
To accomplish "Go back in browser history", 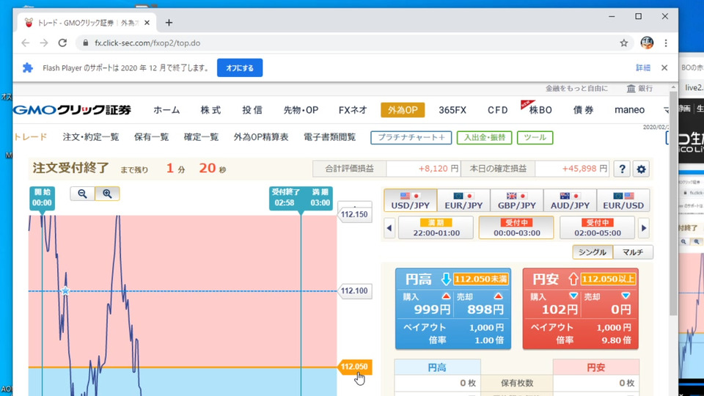I will pyautogui.click(x=26, y=43).
